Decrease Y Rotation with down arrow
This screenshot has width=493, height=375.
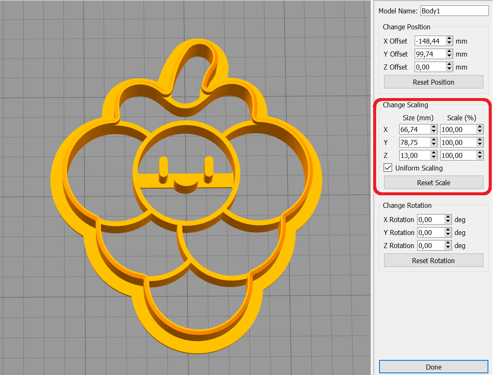point(448,235)
